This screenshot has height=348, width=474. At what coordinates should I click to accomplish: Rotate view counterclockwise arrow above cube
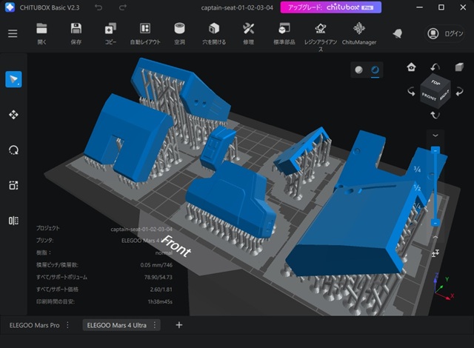pyautogui.click(x=435, y=67)
